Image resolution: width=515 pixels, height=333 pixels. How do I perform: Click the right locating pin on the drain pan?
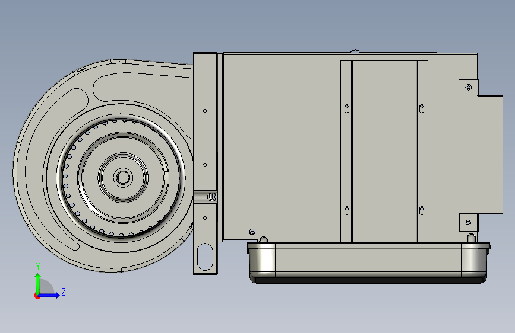pos(471,238)
